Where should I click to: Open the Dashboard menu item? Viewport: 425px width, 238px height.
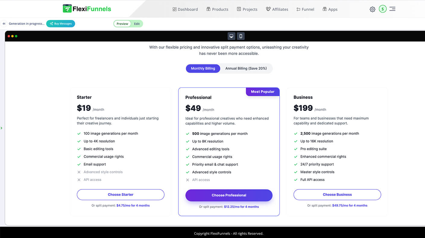[x=185, y=9]
